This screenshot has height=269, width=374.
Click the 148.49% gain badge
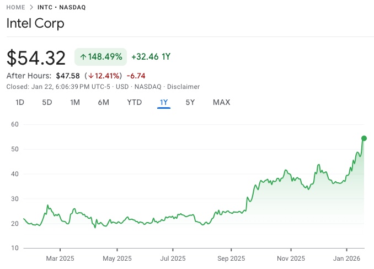pos(101,56)
